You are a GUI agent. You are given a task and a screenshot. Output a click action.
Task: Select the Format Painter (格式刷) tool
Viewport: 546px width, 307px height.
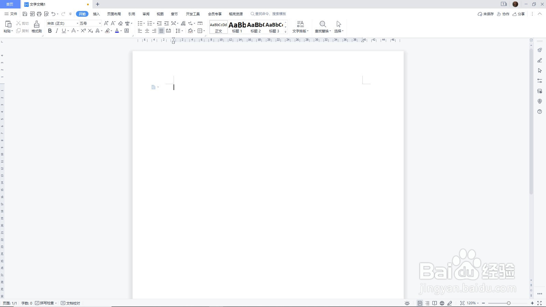[x=37, y=26]
